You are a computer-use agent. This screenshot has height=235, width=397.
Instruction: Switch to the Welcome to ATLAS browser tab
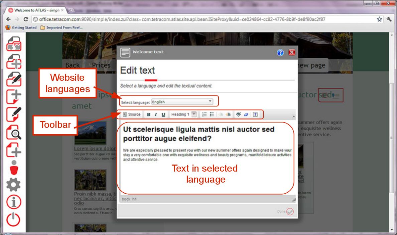pos(33,10)
